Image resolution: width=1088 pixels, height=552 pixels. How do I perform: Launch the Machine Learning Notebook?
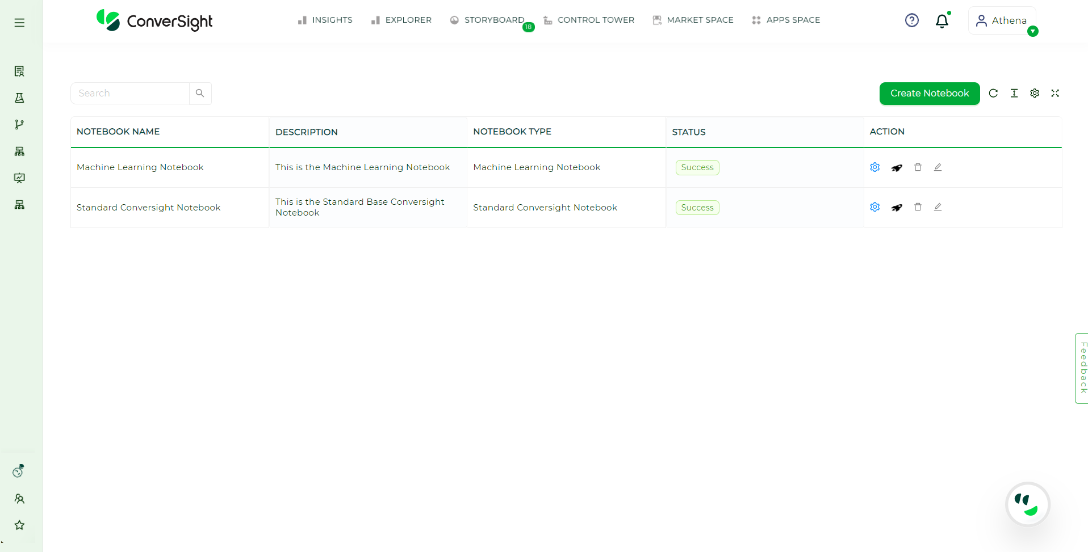click(x=897, y=168)
